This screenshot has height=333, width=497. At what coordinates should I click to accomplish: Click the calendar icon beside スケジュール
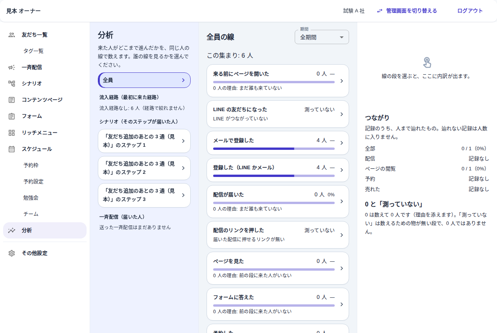[12, 149]
